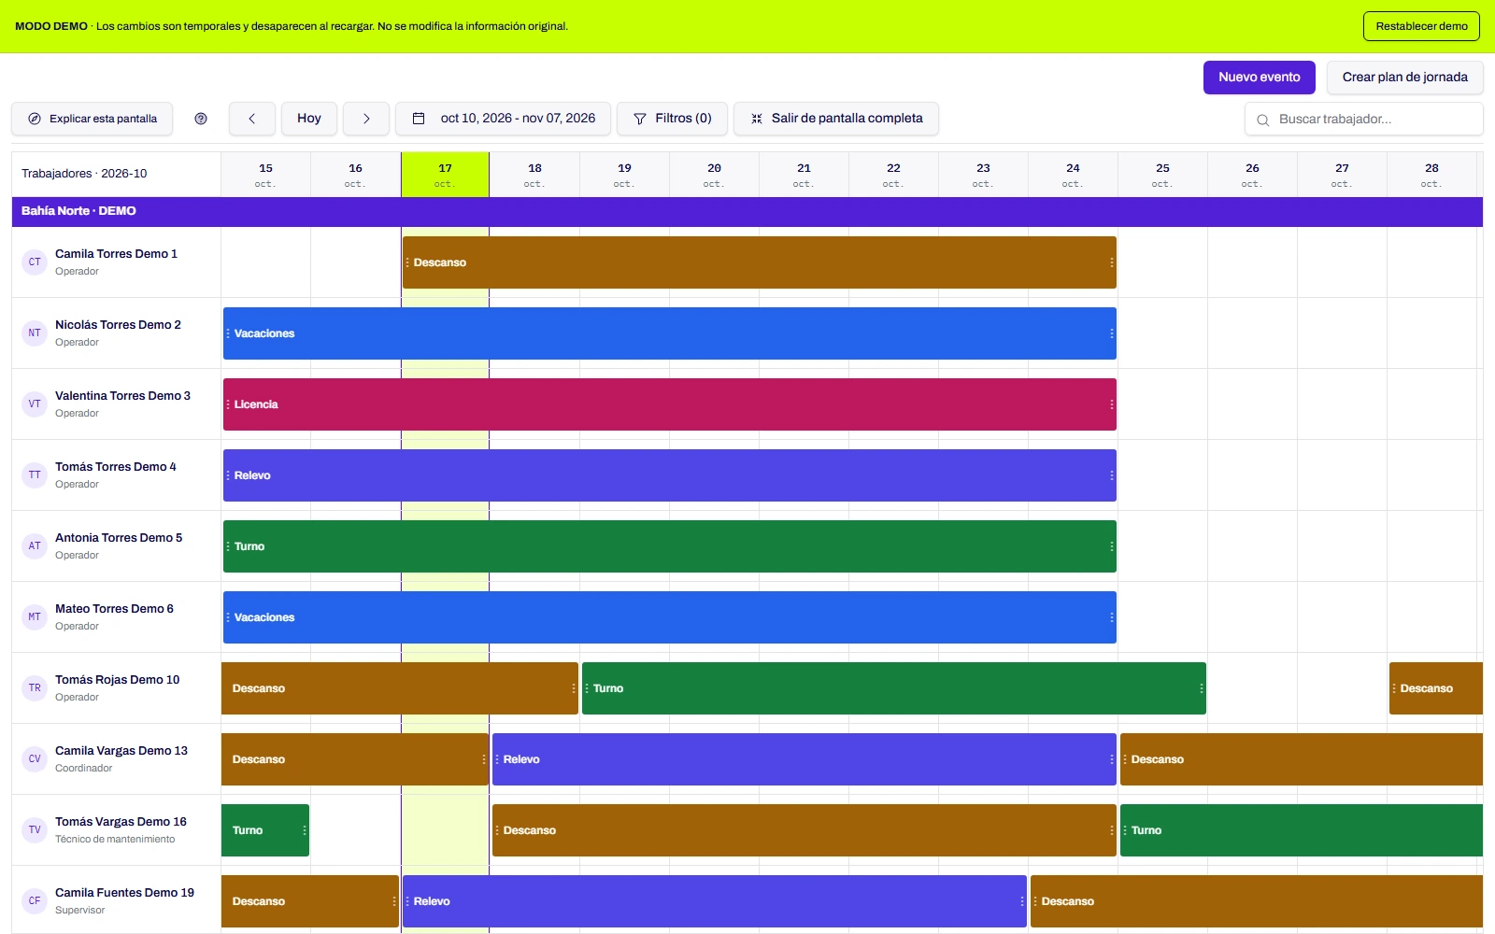This screenshot has width=1495, height=934.
Task: Click worker name Antonia Torres Demo 5
Action: (119, 538)
